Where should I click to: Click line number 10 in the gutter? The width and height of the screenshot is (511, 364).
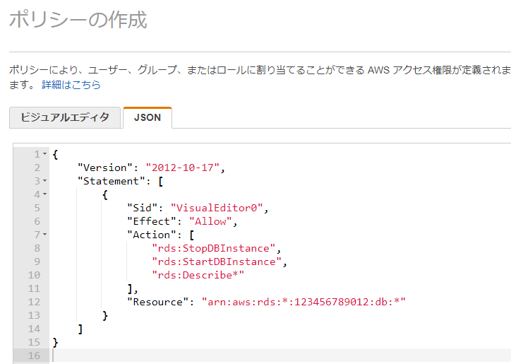tap(34, 275)
